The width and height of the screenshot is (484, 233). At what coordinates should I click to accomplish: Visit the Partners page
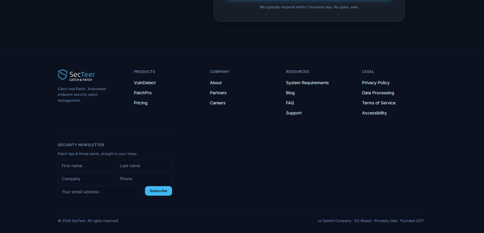coord(218,93)
